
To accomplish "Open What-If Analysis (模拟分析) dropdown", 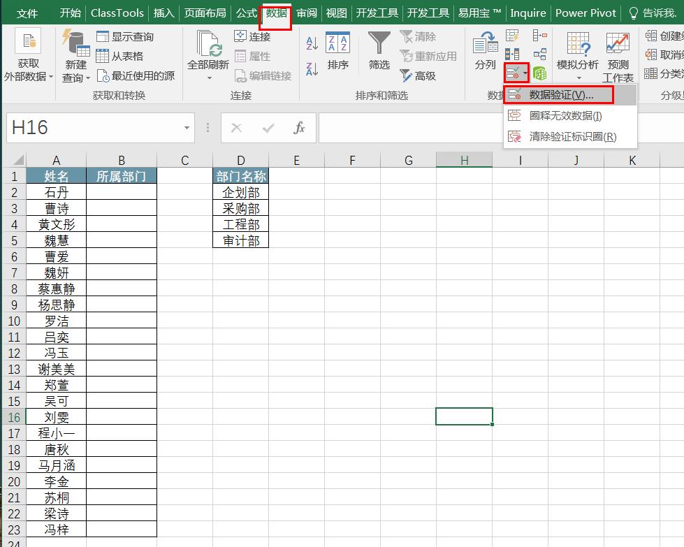I will [578, 56].
